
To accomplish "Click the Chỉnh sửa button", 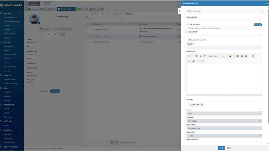I will tap(55, 91).
